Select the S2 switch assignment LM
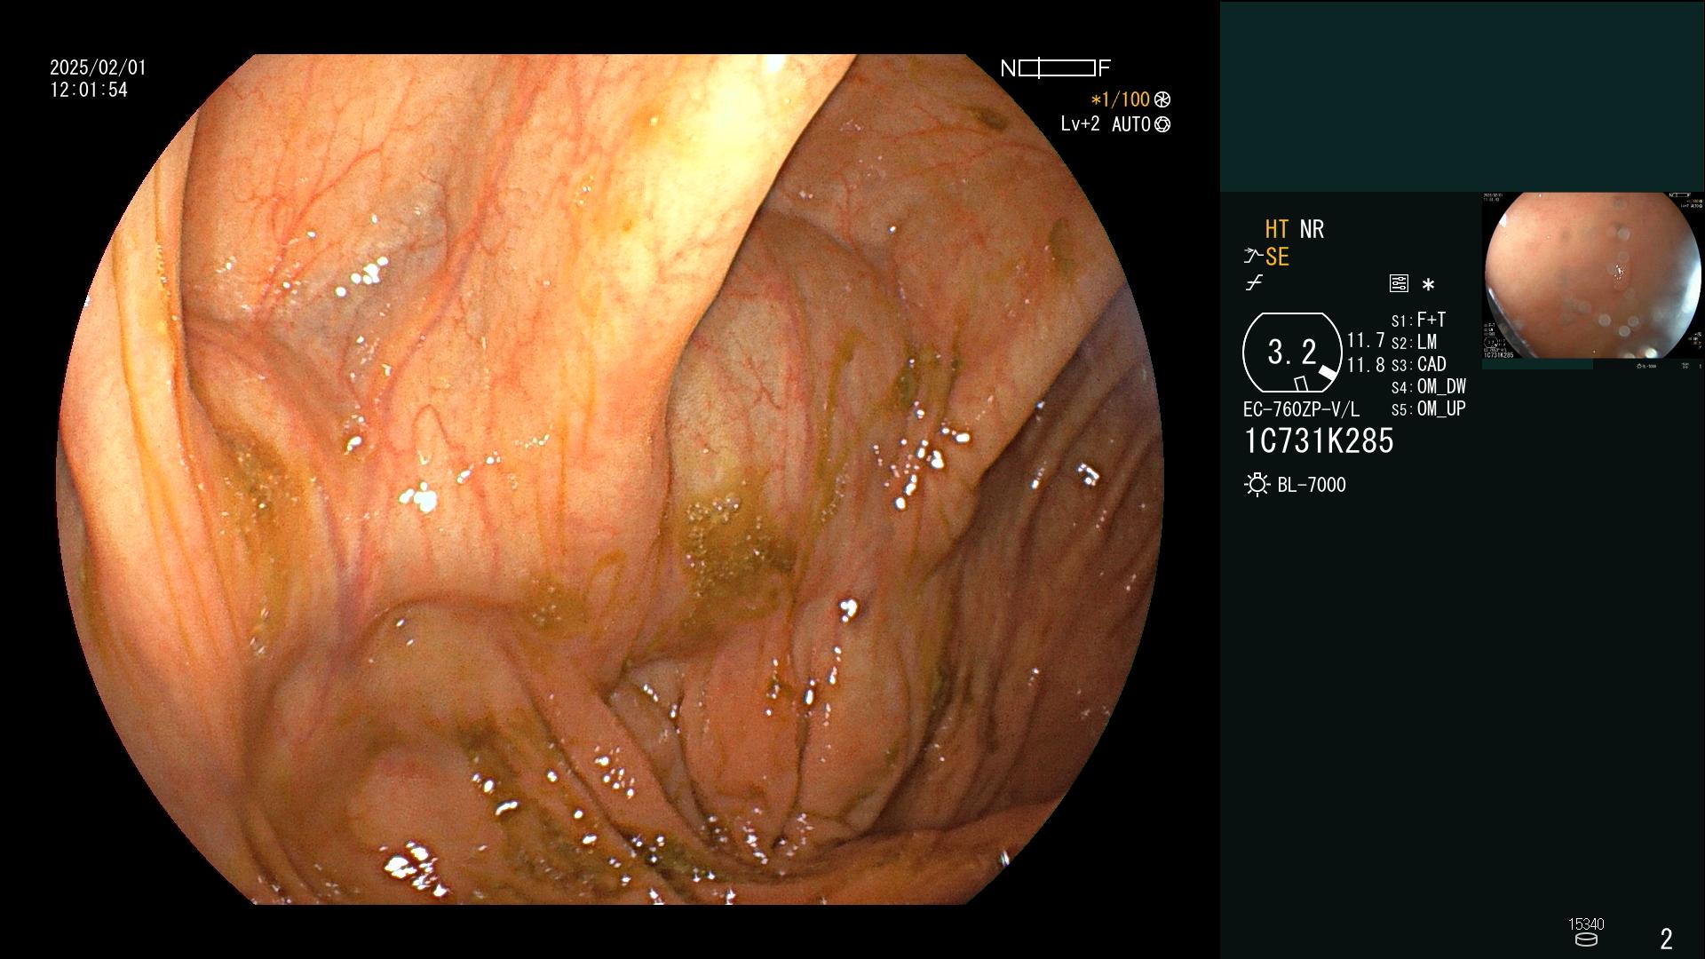Viewport: 1705px width, 959px height. pyautogui.click(x=1415, y=342)
